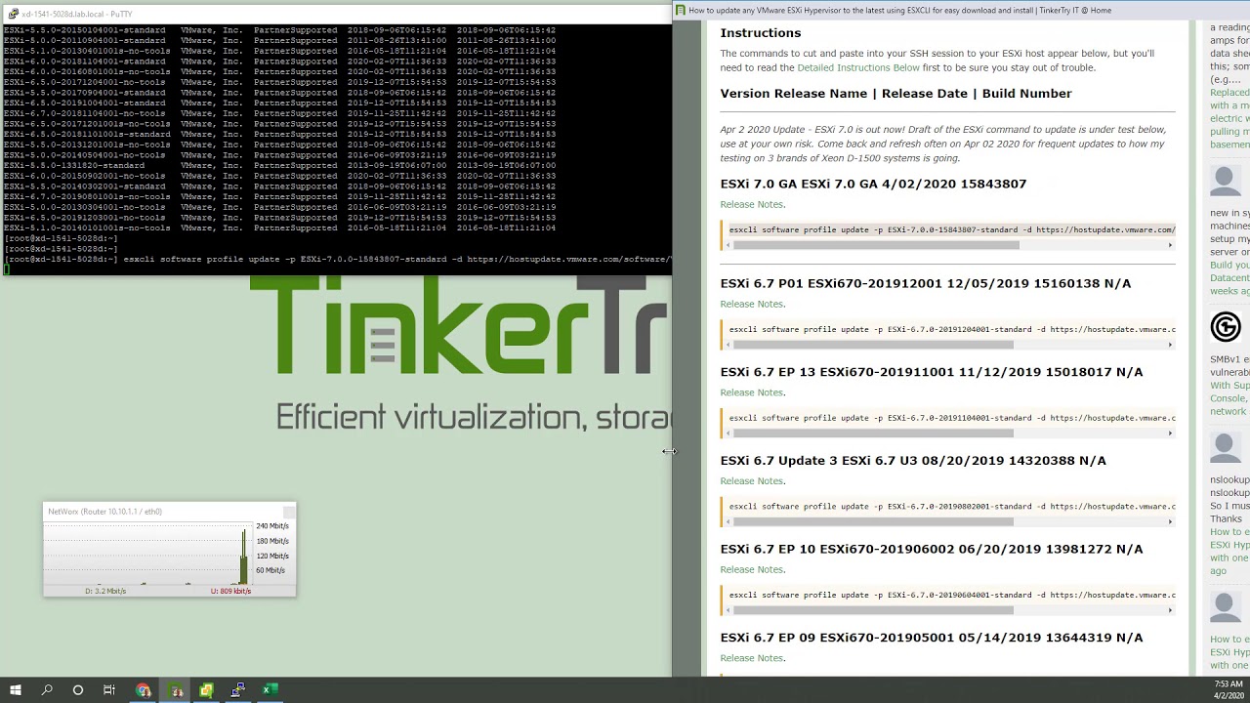Open Release Notes for ESXi 6.7 EP 09
Image resolution: width=1250 pixels, height=703 pixels.
[x=752, y=658]
